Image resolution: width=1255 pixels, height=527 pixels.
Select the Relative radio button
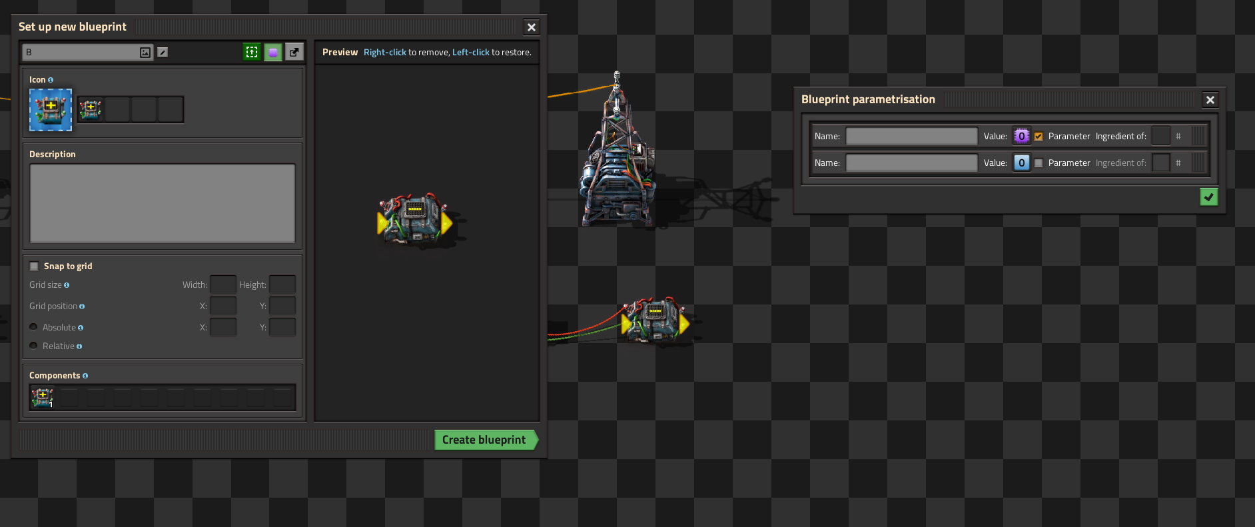[x=33, y=346]
